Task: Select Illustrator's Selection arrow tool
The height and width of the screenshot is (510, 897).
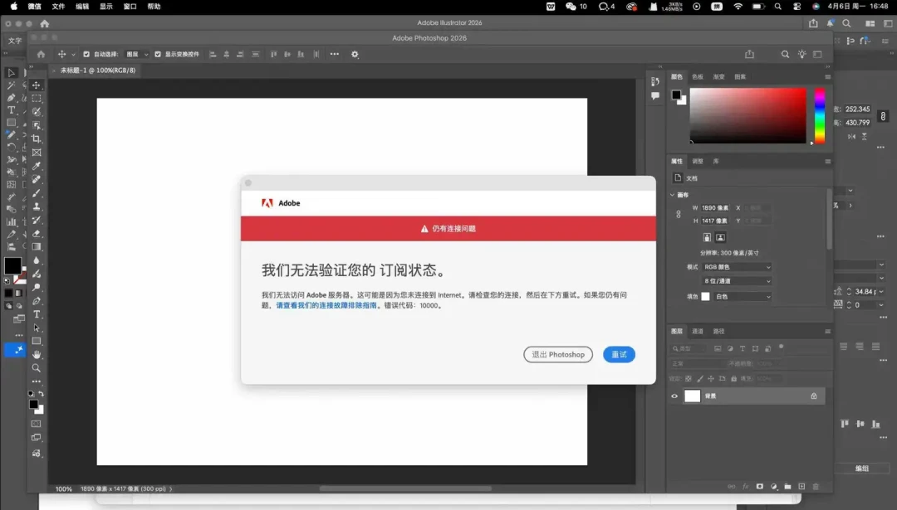Action: 11,72
